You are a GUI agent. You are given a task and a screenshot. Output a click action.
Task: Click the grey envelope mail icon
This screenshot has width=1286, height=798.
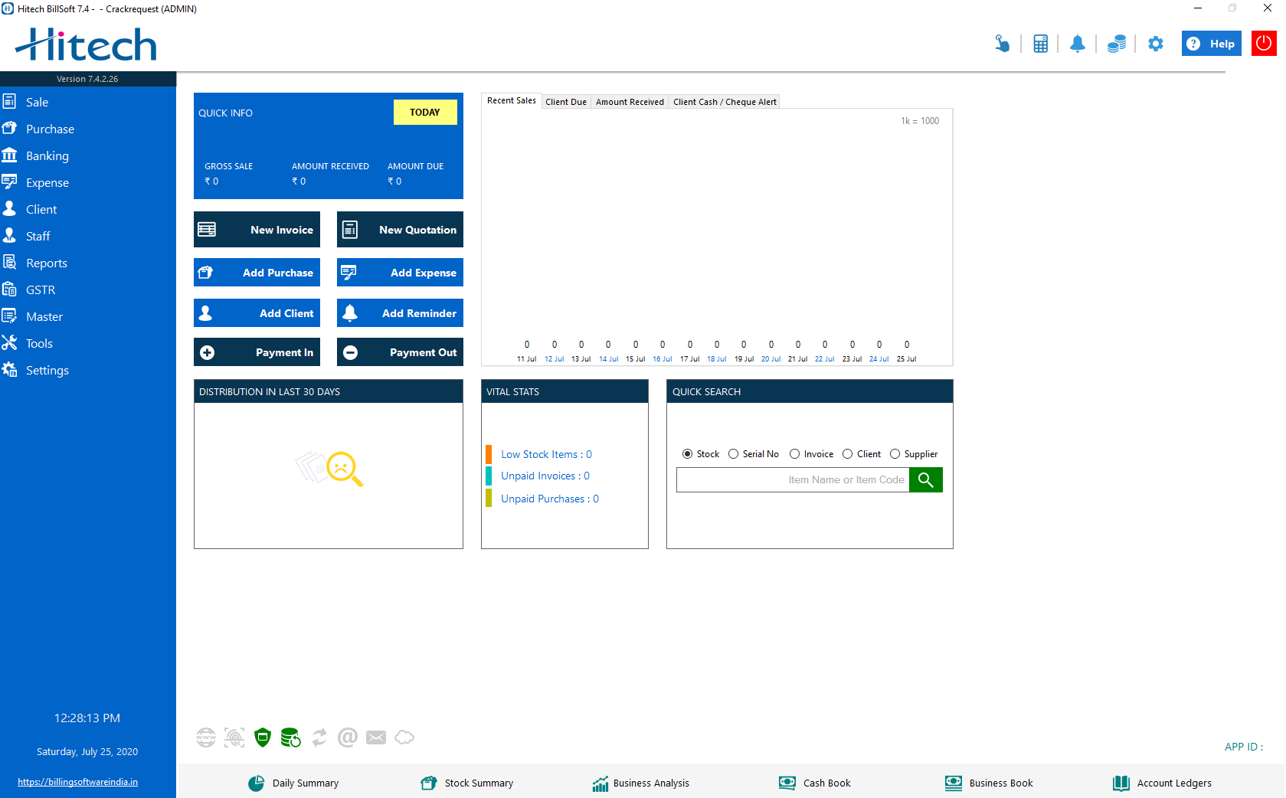(x=376, y=737)
